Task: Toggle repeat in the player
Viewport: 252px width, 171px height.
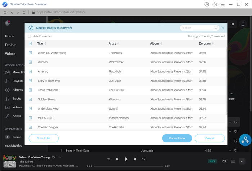Action: (x=143, y=159)
